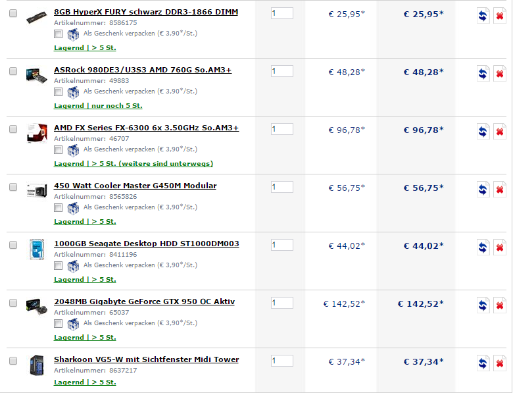Edit quantity field for HyperX FURY RAM
The image size is (513, 393).
[x=282, y=13]
